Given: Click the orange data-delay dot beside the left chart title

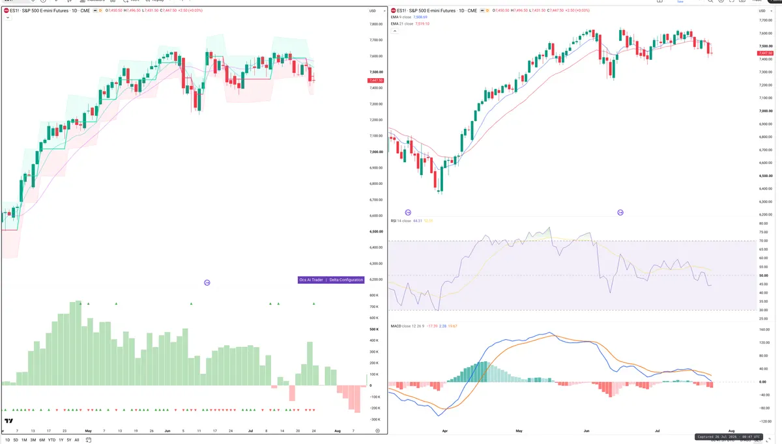Looking at the screenshot, I should click(x=99, y=11).
